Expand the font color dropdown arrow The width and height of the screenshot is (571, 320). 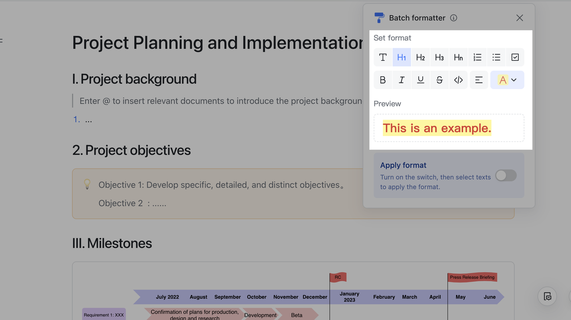(x=514, y=80)
